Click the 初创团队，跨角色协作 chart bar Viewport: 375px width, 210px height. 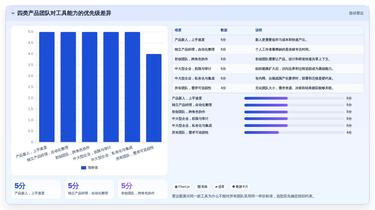pyautogui.click(x=89, y=87)
